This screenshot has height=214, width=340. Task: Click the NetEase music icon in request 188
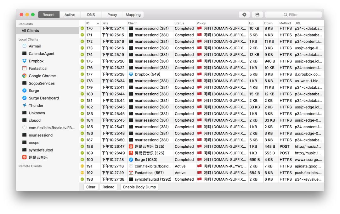(131, 146)
